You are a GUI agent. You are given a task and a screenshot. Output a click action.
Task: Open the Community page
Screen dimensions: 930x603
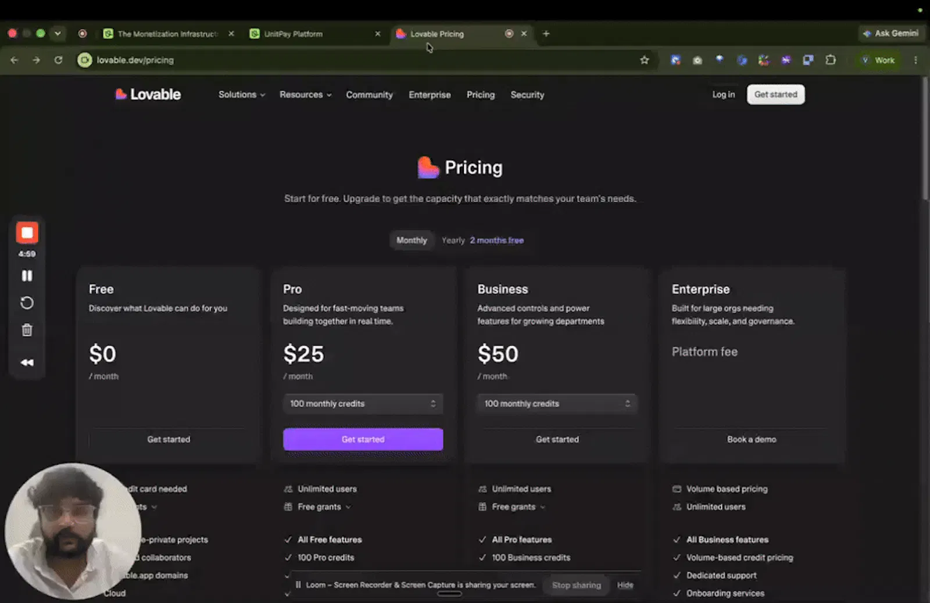click(x=370, y=95)
